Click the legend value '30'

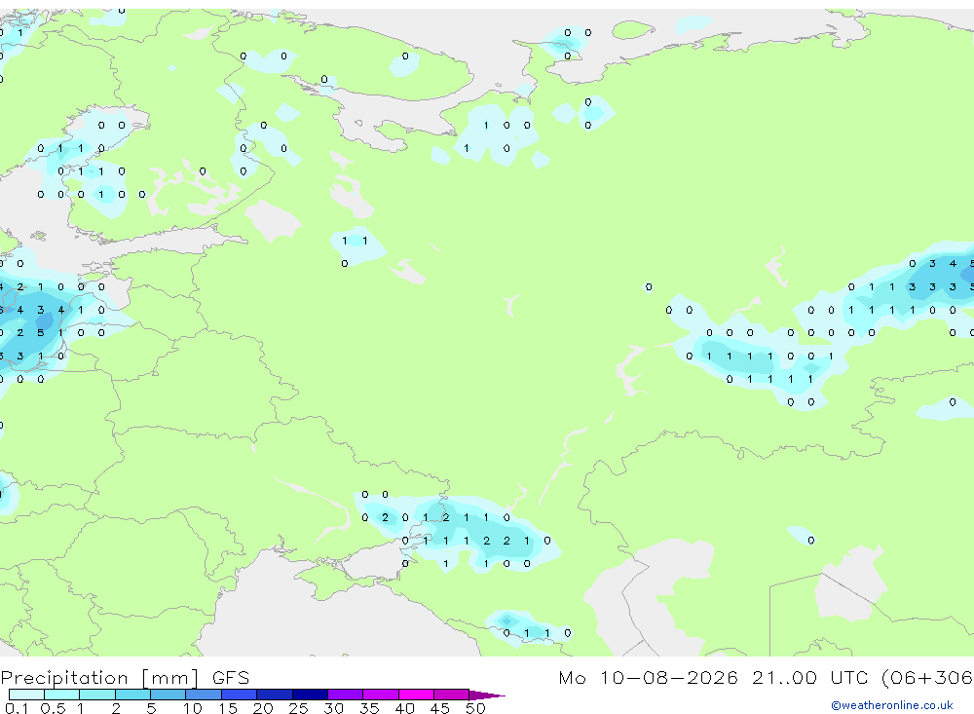point(333,708)
